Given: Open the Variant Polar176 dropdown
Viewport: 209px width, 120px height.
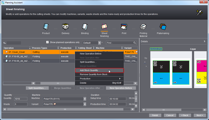Looking at the screenshot, I should [x=85, y=104].
